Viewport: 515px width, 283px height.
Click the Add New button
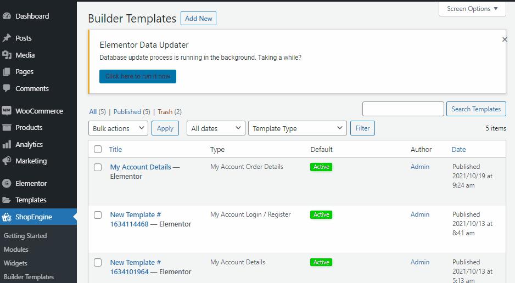point(198,19)
